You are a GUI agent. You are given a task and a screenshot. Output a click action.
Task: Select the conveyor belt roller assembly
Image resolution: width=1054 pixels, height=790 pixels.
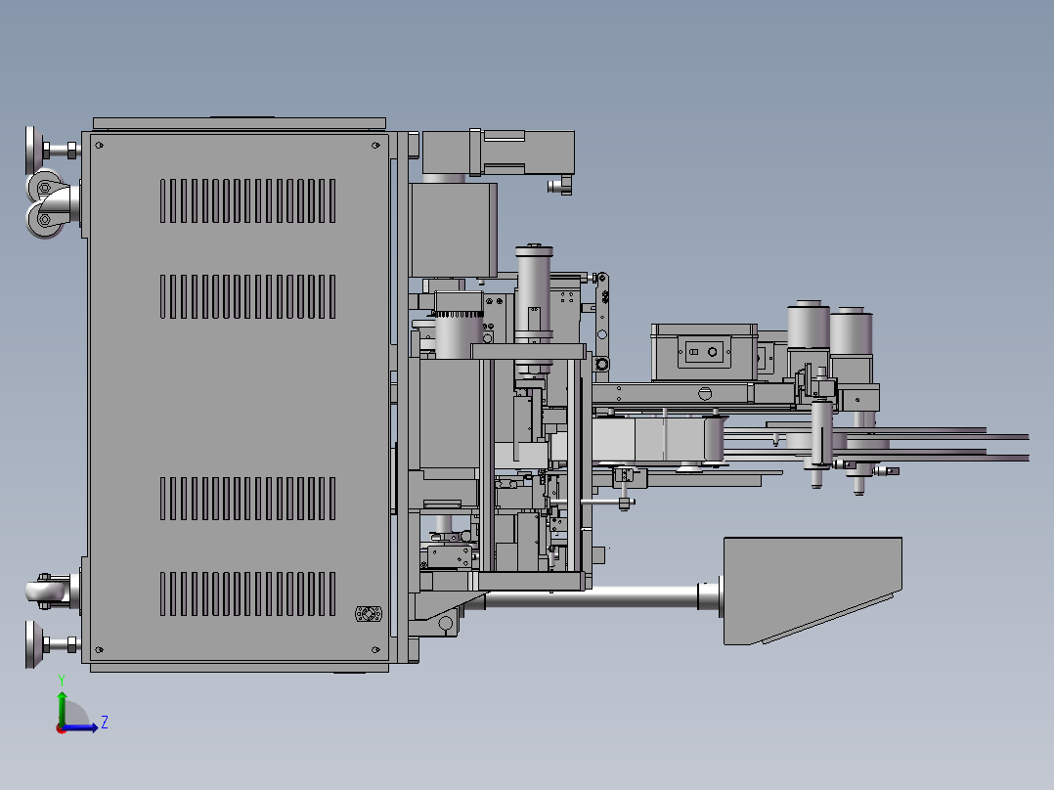[660, 440]
